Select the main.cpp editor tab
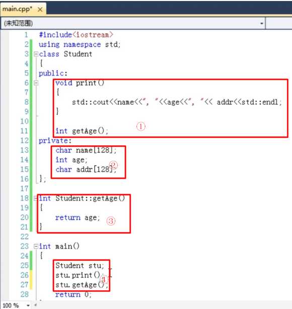Image resolution: width=292 pixels, height=309 pixels. point(23,9)
